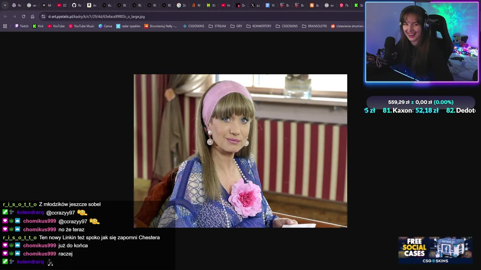Open the tab search dropdown arrow

click(5, 5)
